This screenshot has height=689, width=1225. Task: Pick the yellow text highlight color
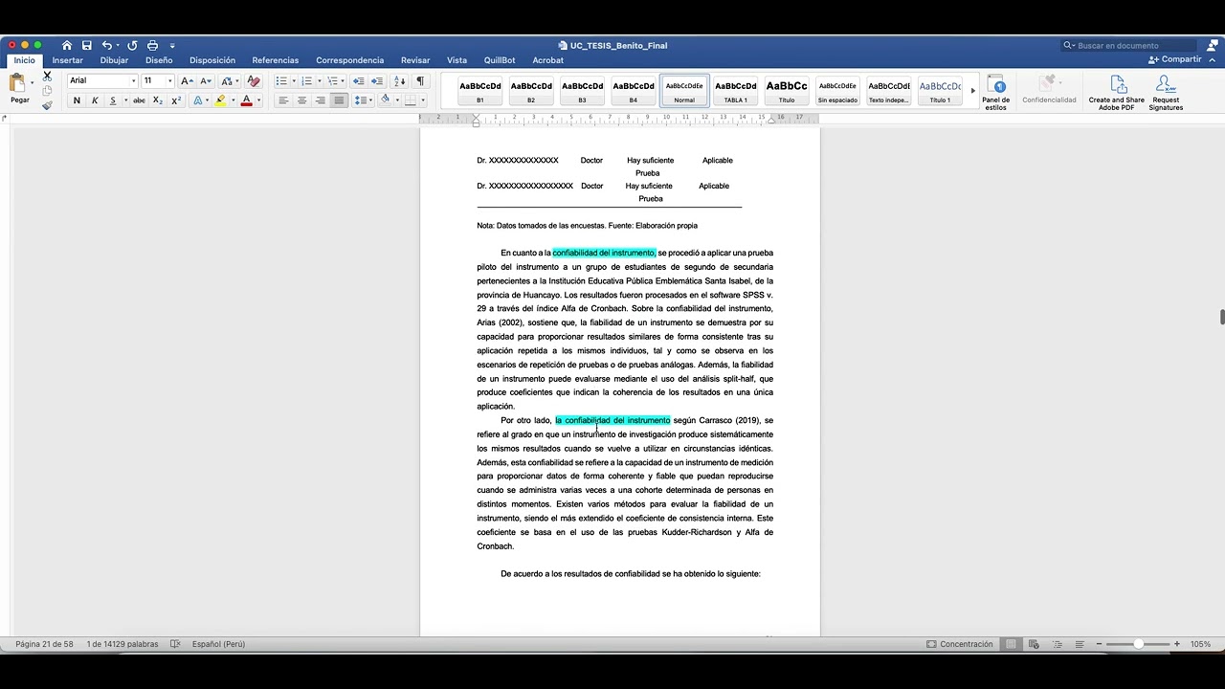point(221,100)
